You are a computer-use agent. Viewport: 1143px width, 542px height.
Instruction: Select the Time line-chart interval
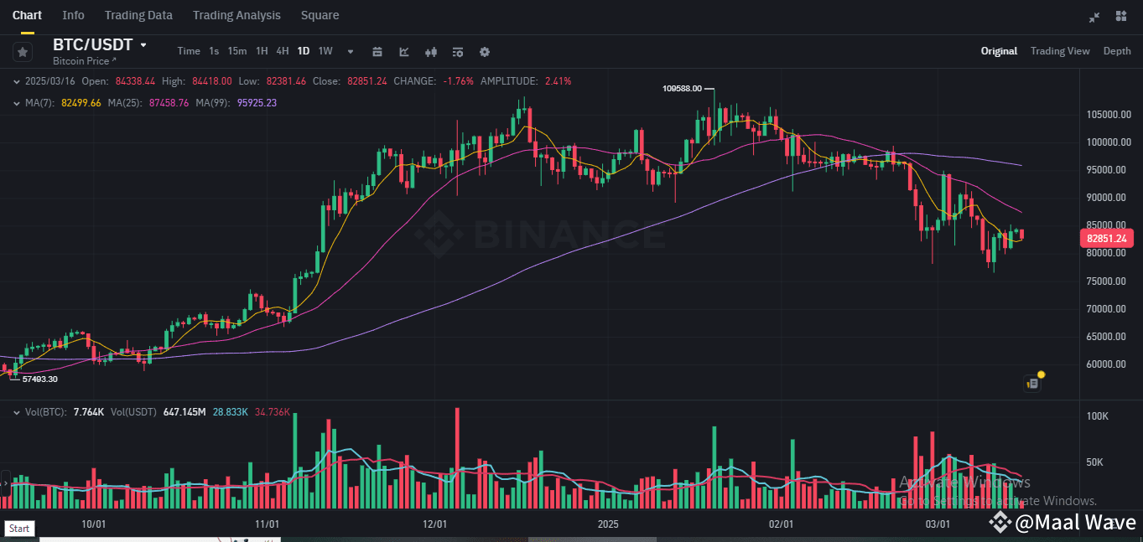pyautogui.click(x=189, y=51)
